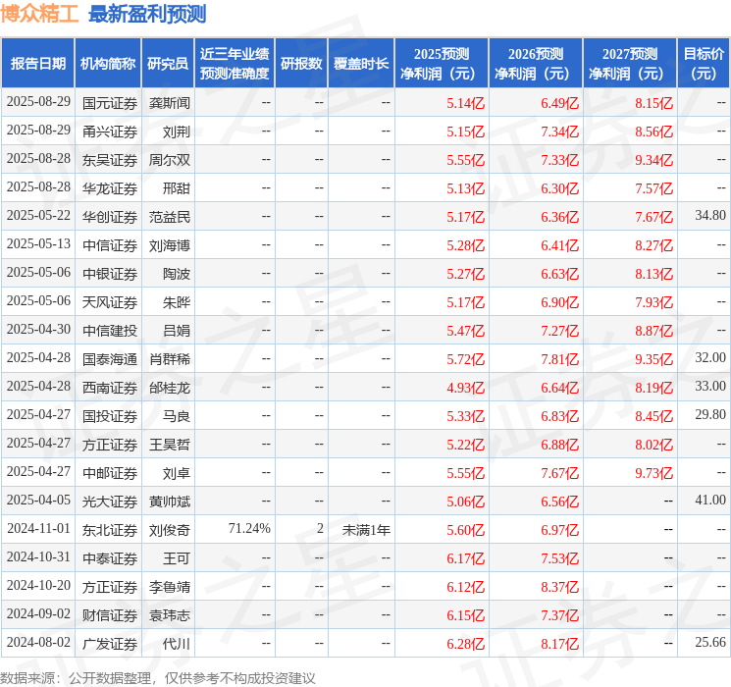Click the 报告日期 column header

point(37,64)
